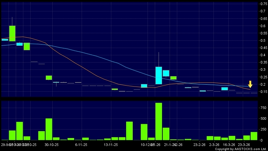This screenshot has height=151, width=268.
Task: Select the cyan candlestick above 16-3-26
Action: click(x=224, y=89)
